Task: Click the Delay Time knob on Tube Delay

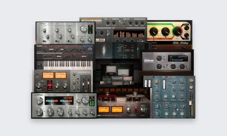Action: tap(154, 31)
